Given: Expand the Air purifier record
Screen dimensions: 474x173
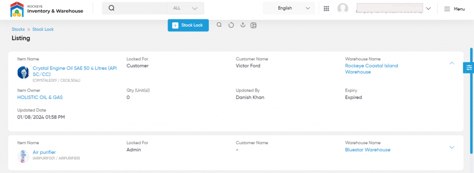Looking at the screenshot, I should coord(452,148).
